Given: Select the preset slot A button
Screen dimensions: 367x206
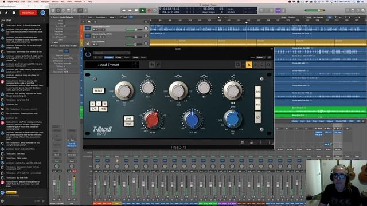Looking at the screenshot, I should click(x=249, y=65).
